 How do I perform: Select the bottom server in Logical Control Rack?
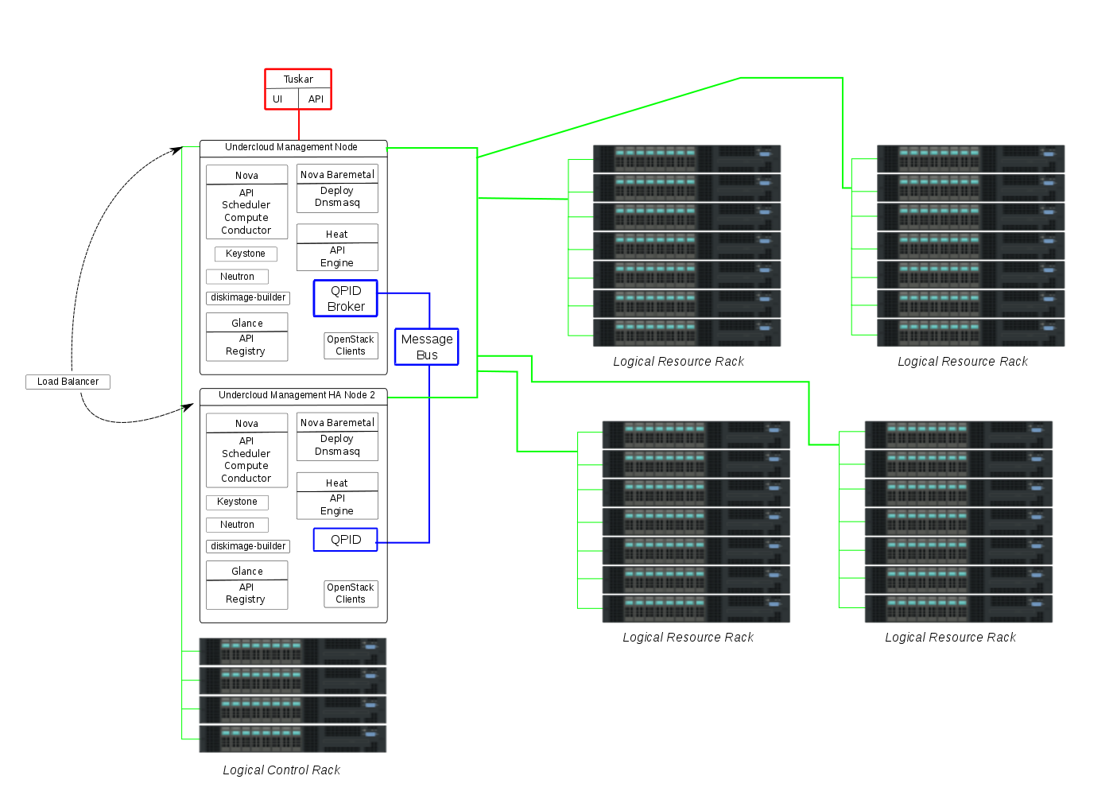(x=293, y=739)
